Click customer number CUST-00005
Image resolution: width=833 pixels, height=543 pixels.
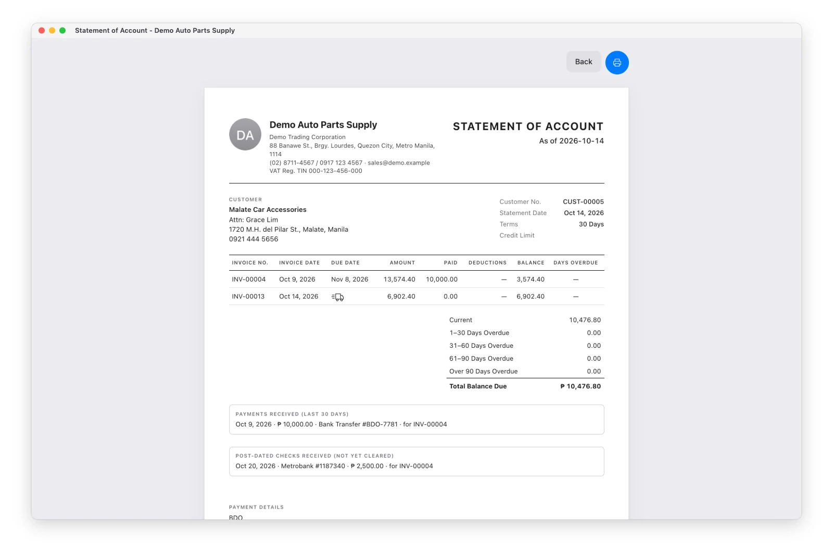(583, 202)
